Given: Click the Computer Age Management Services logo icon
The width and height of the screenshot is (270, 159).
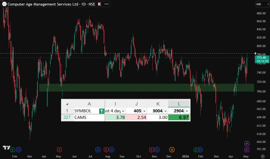Looking at the screenshot, I should click(4, 4).
